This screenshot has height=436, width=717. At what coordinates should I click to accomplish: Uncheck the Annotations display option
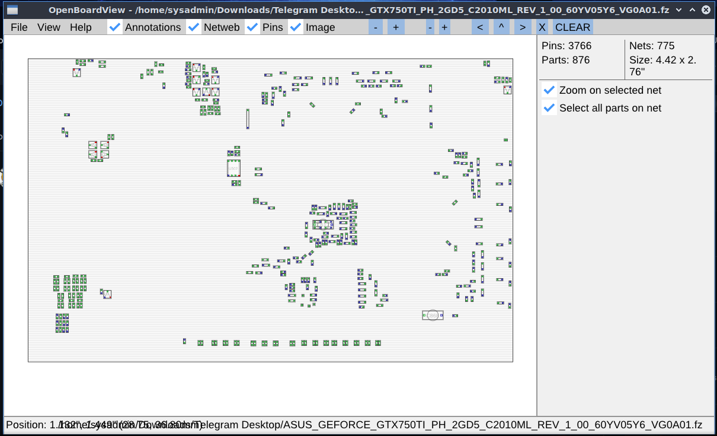[114, 27]
